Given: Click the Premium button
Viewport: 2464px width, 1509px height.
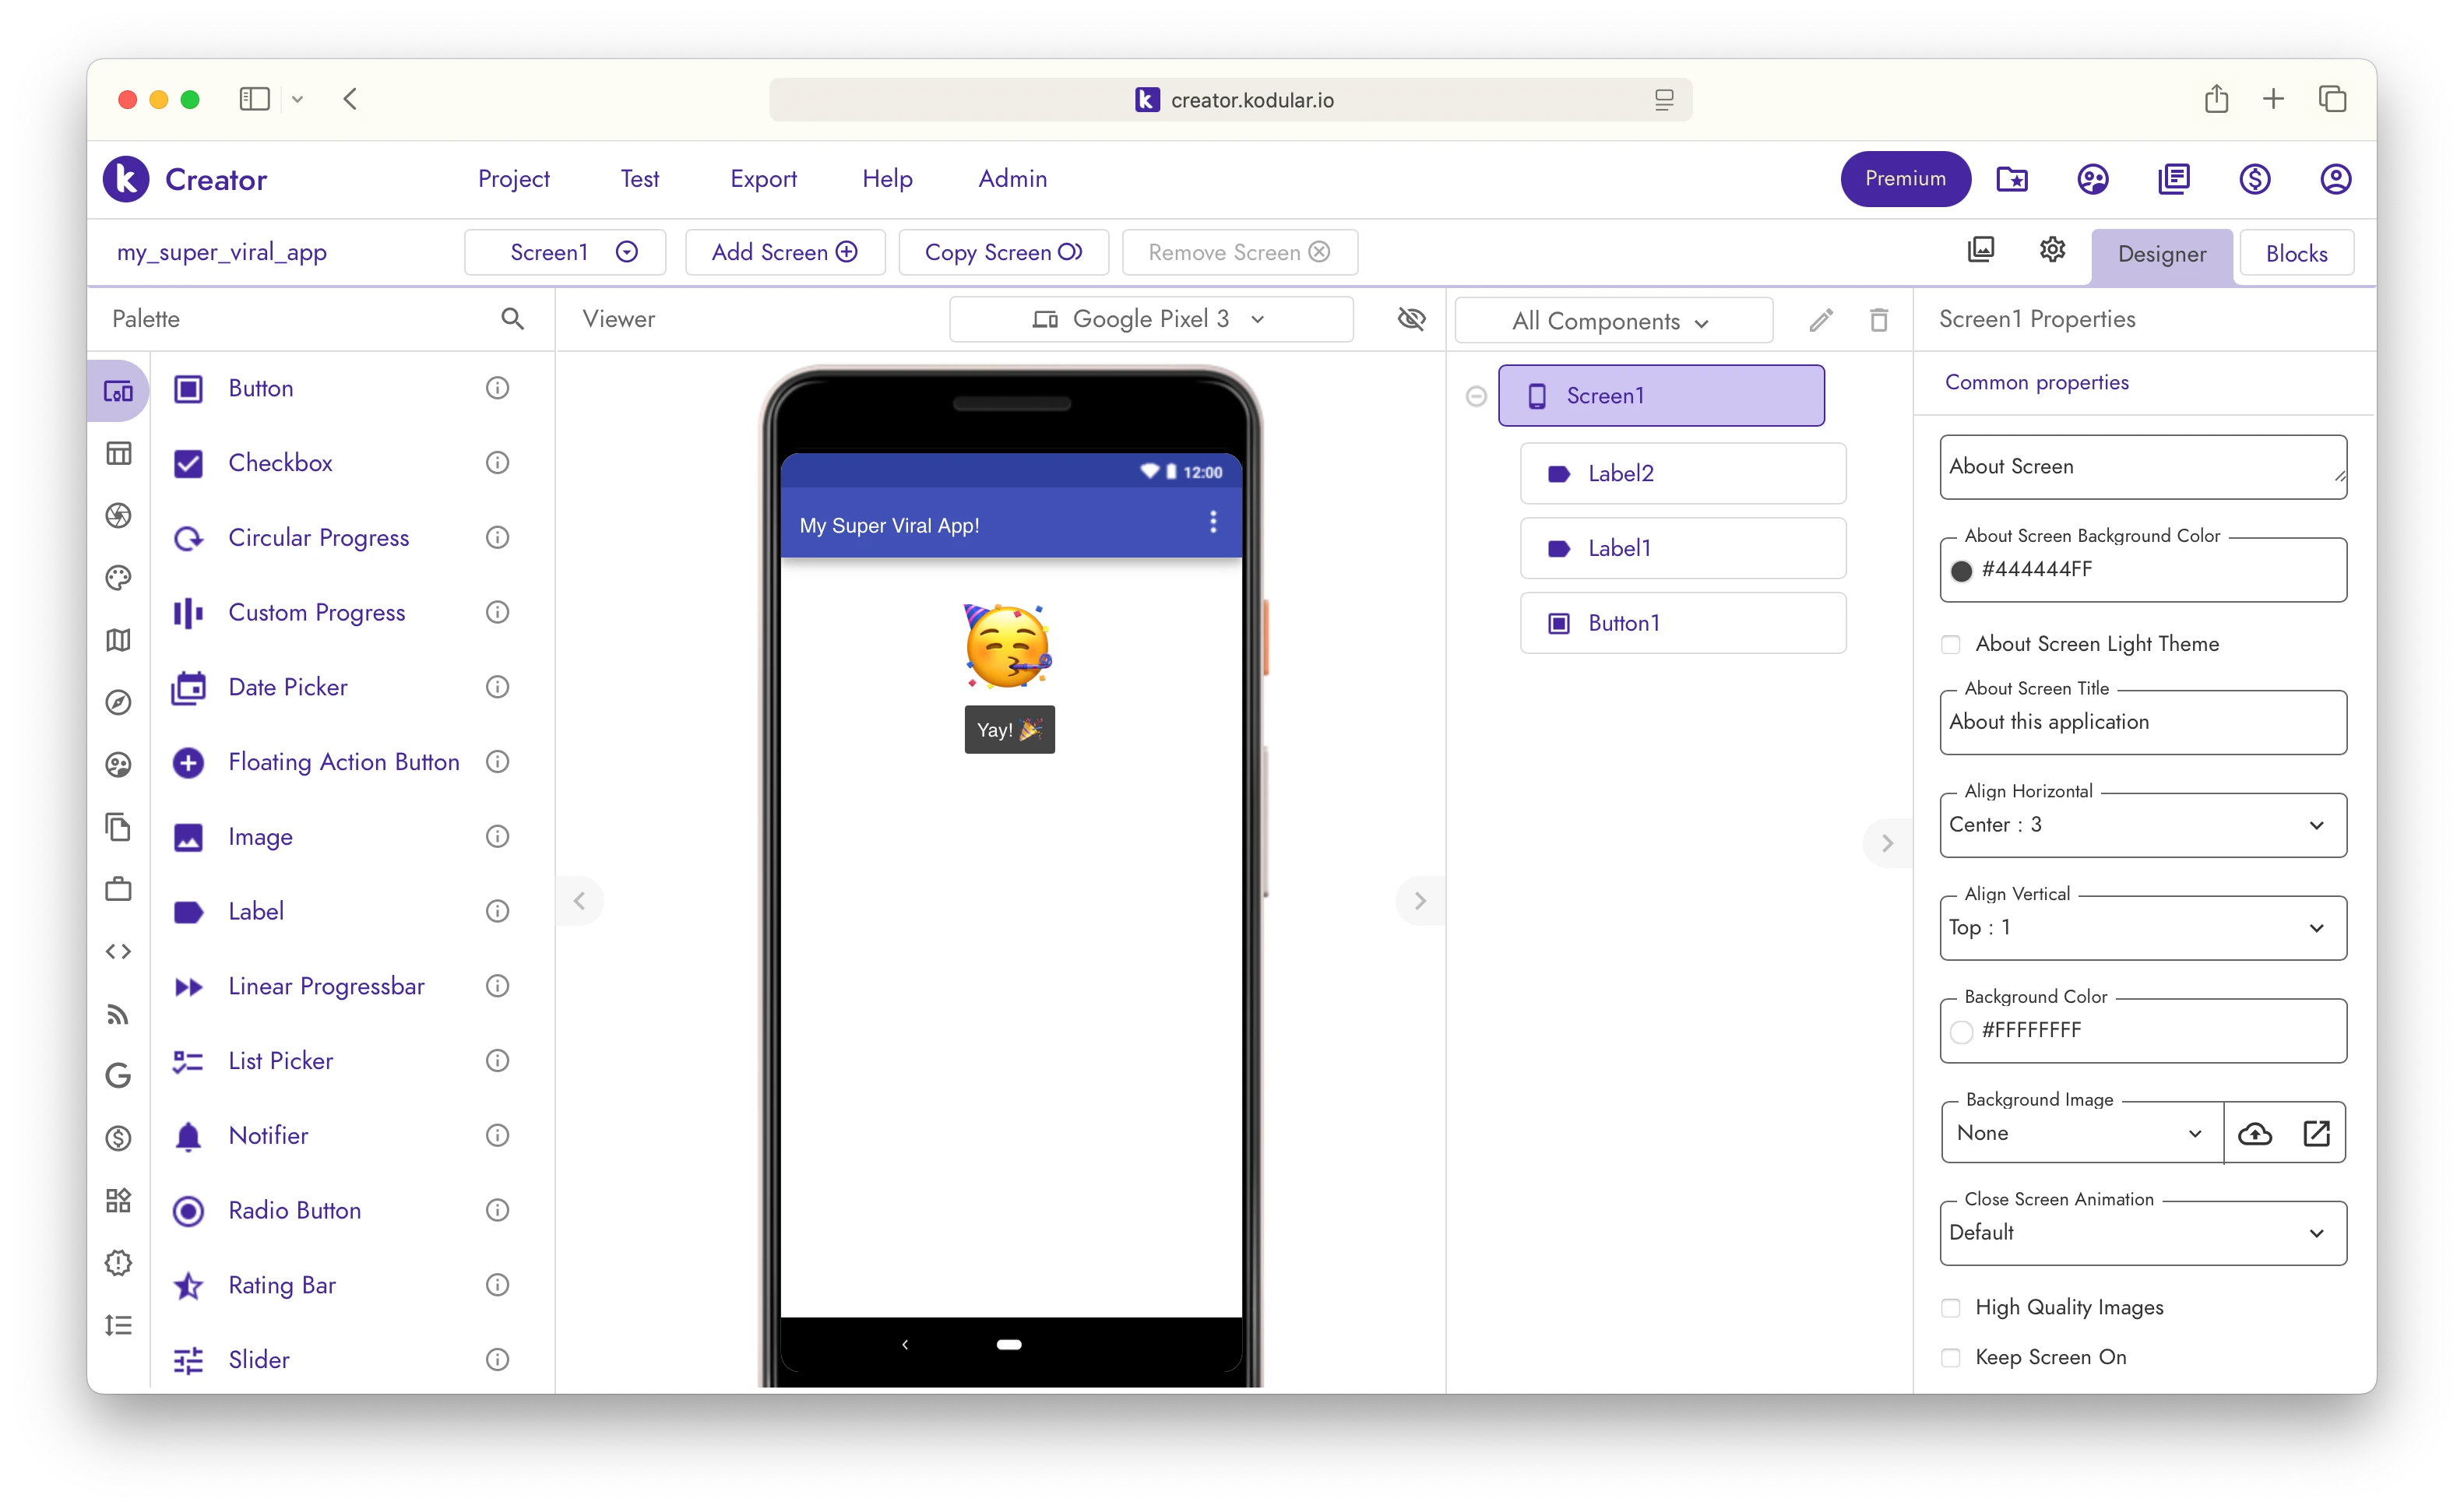Looking at the screenshot, I should (x=1903, y=179).
